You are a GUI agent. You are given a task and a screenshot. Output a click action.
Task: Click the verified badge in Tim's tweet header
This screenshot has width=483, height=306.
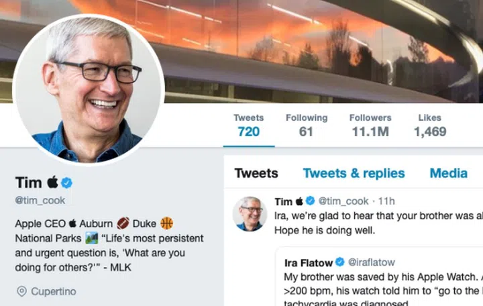(310, 201)
